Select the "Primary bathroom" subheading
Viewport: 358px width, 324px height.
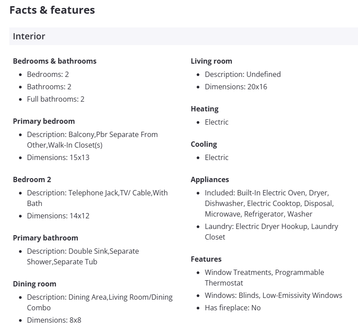(45, 238)
